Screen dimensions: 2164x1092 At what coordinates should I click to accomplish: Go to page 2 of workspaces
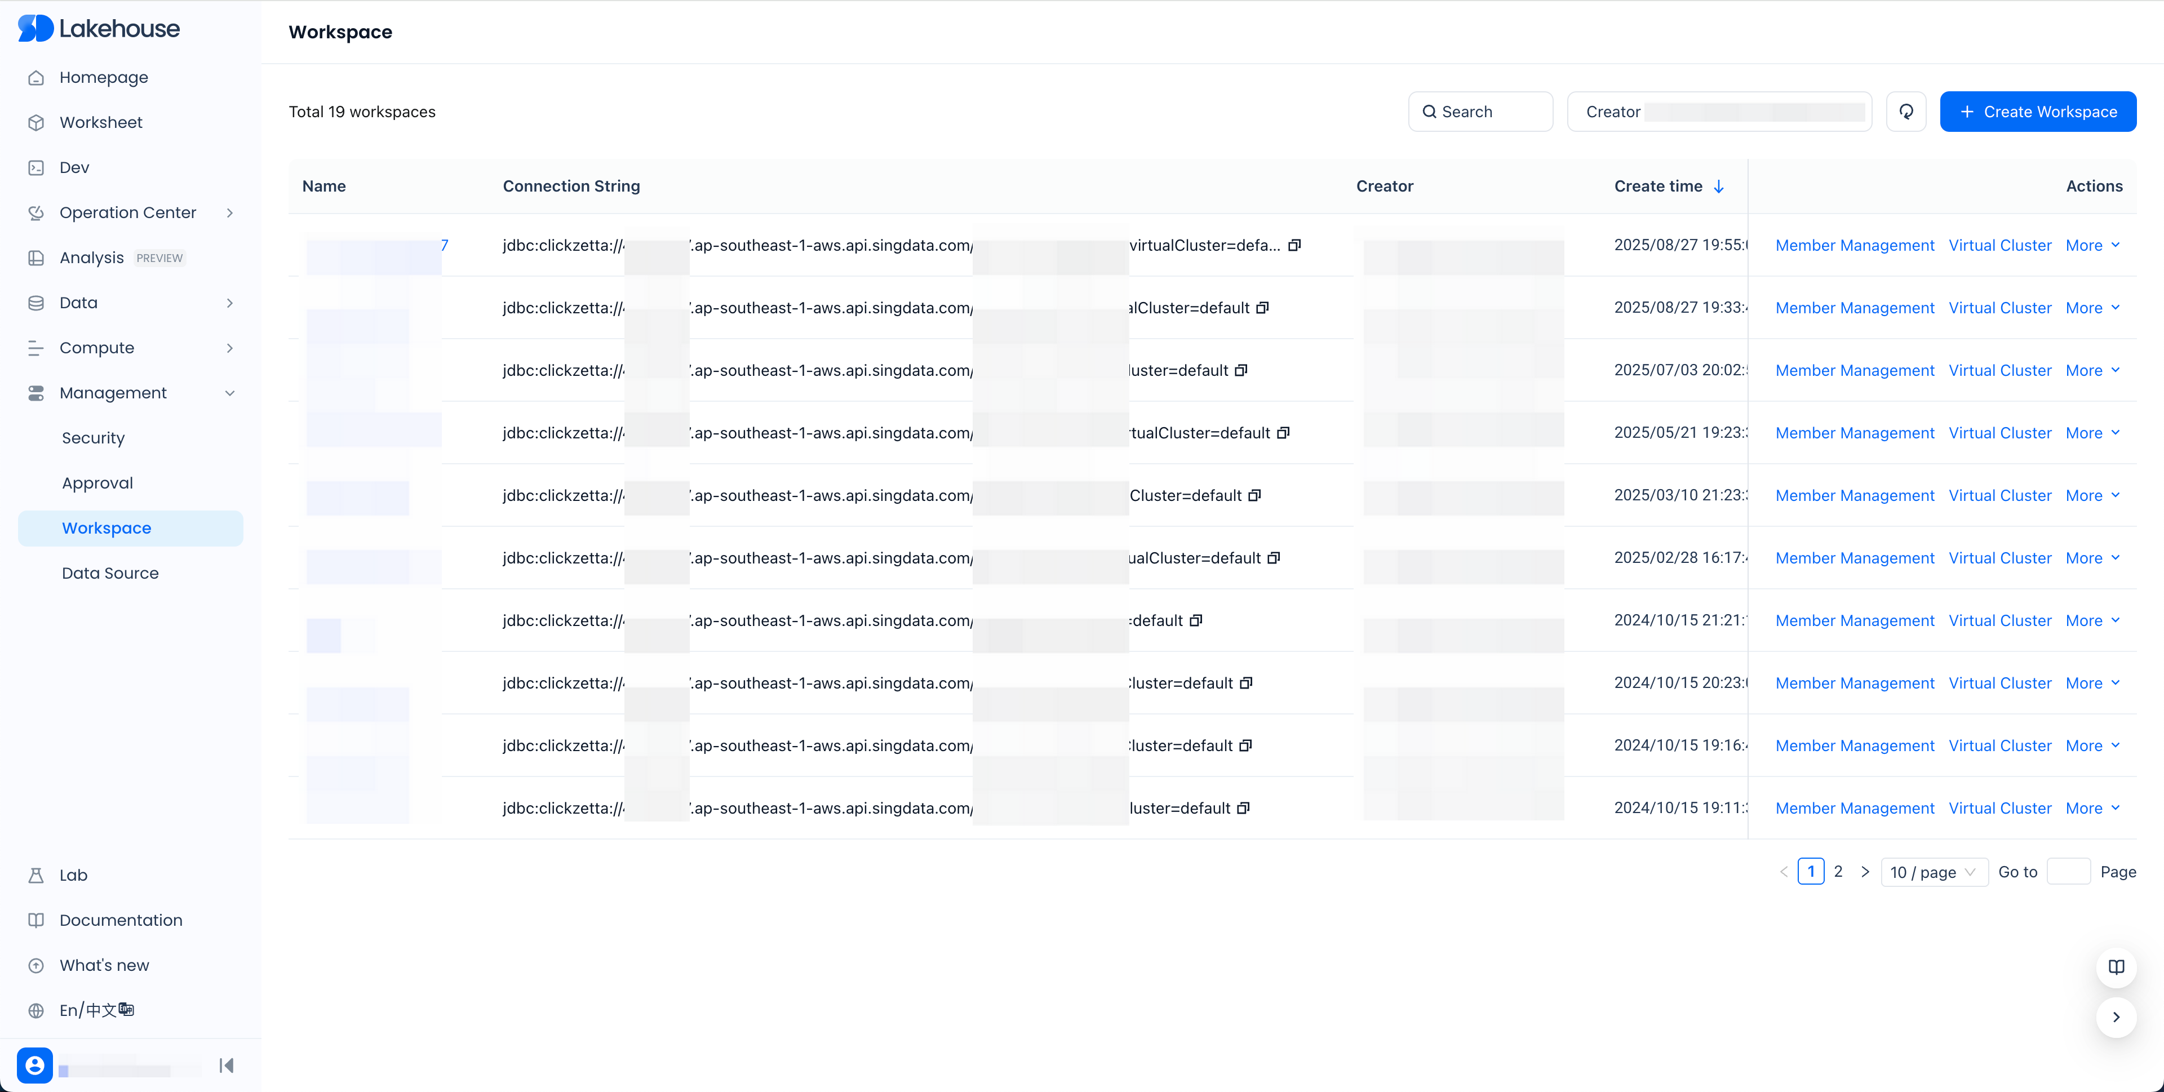[1838, 871]
